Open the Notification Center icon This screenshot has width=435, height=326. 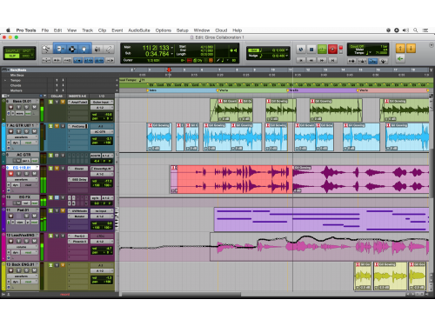tap(425, 30)
